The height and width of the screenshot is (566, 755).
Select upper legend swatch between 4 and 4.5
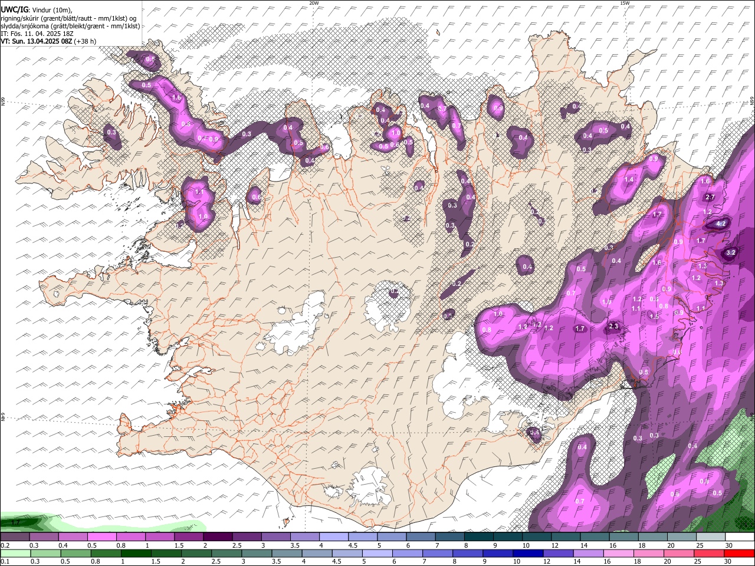pyautogui.click(x=333, y=537)
